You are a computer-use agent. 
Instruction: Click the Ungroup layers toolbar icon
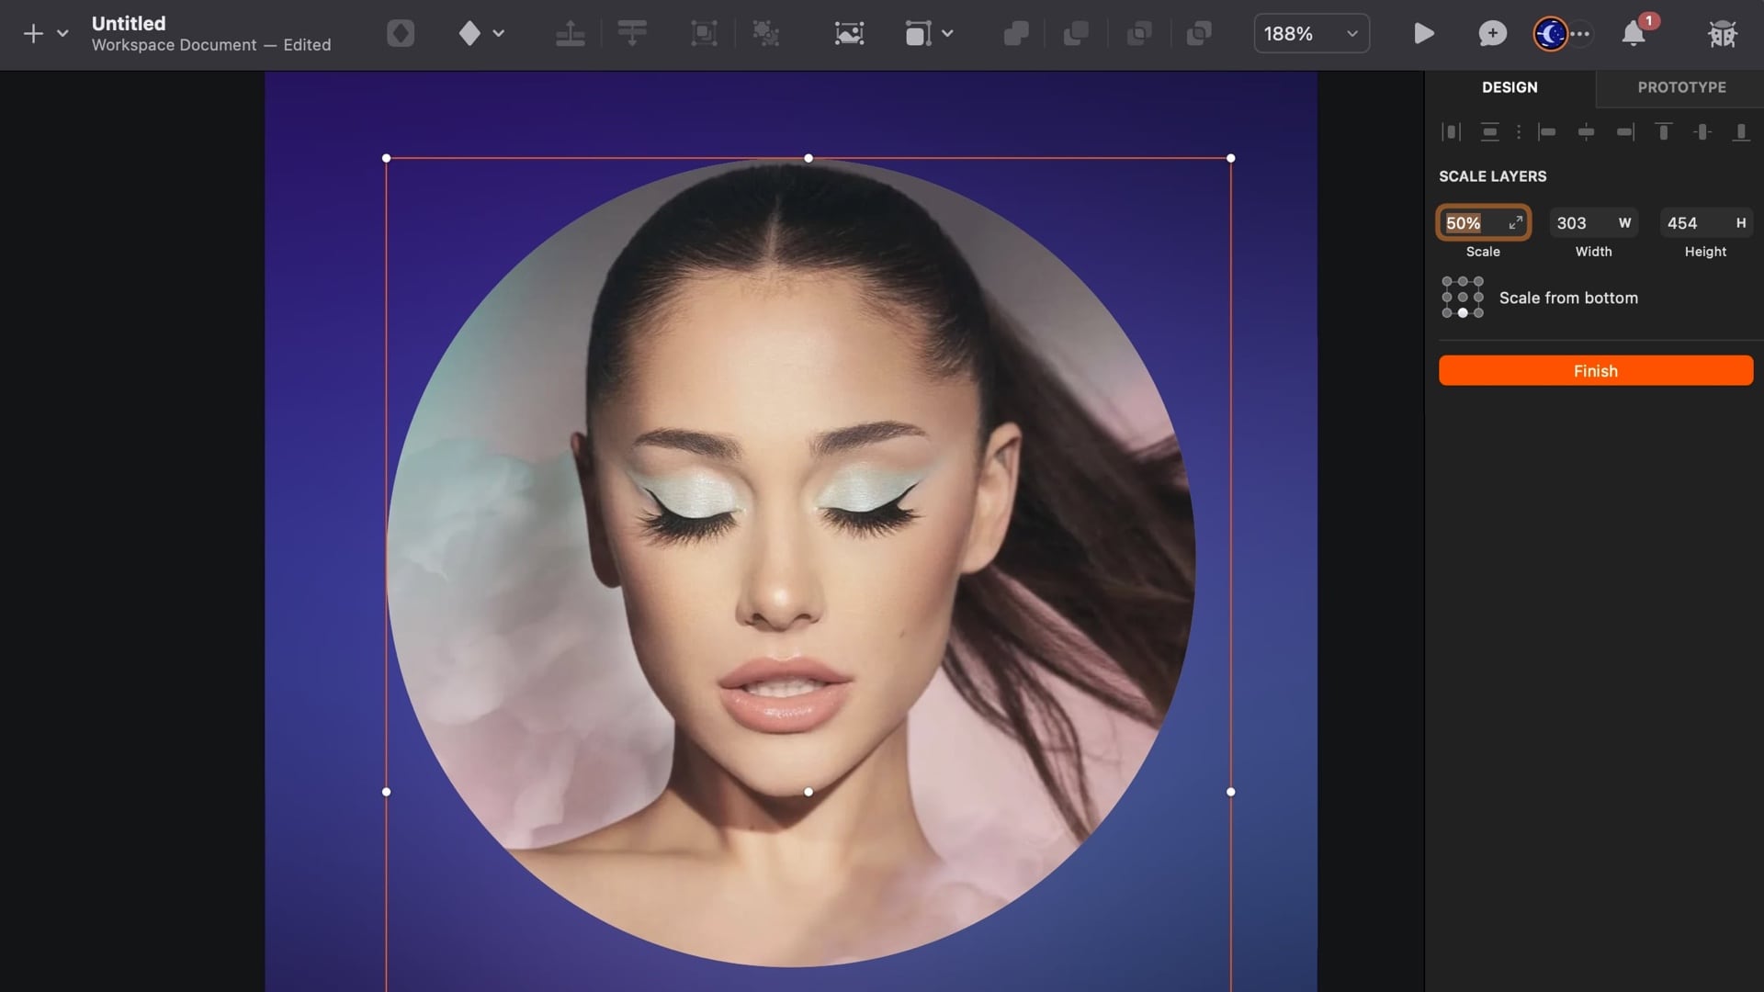765,34
